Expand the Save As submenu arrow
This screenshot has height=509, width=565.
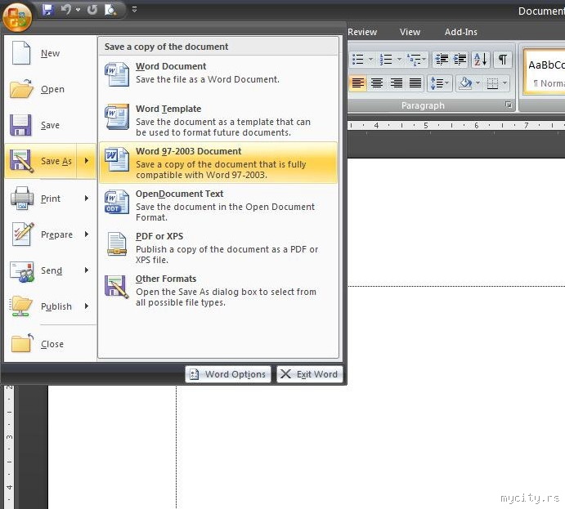pyautogui.click(x=87, y=161)
